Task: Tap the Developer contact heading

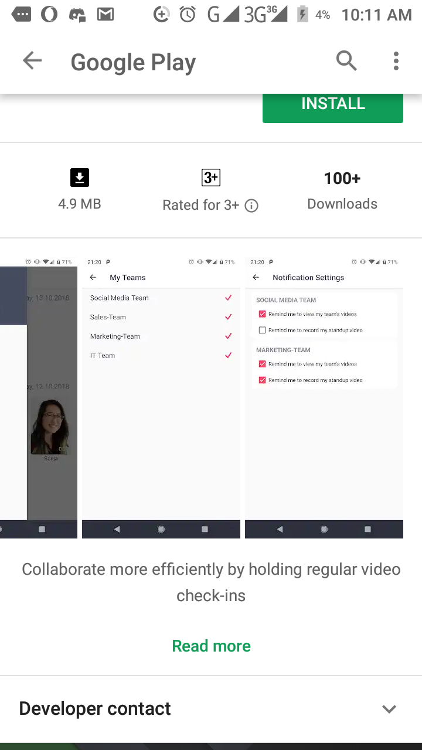Action: coord(95,708)
